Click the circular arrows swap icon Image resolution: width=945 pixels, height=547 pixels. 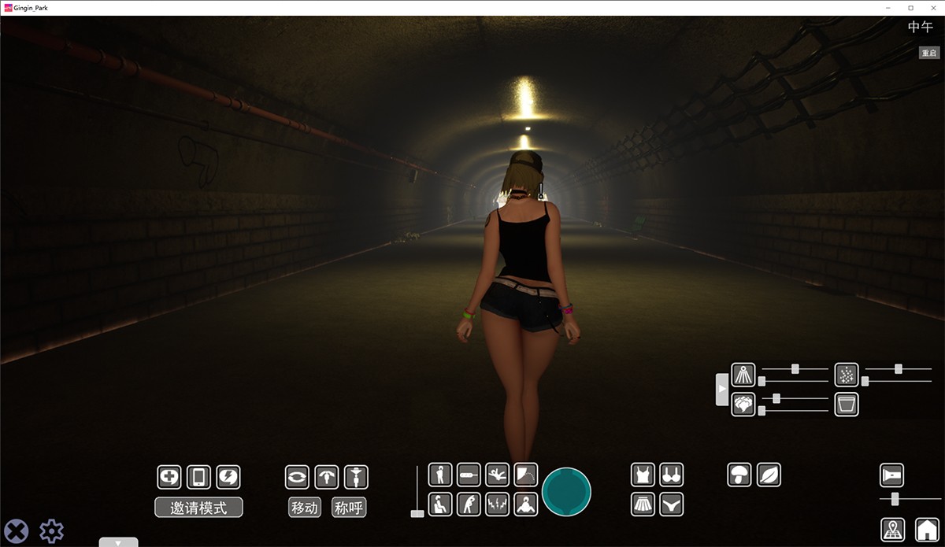(x=298, y=477)
